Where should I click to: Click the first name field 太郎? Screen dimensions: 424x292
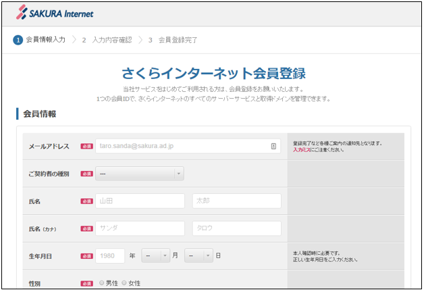[236, 201]
